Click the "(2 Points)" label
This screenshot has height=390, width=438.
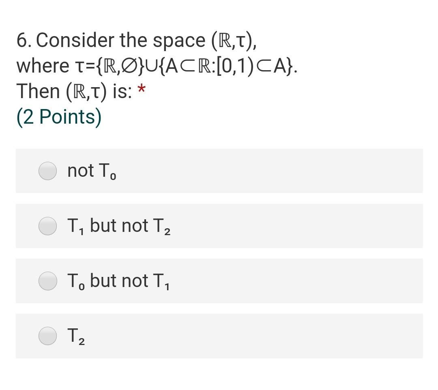coord(59,117)
